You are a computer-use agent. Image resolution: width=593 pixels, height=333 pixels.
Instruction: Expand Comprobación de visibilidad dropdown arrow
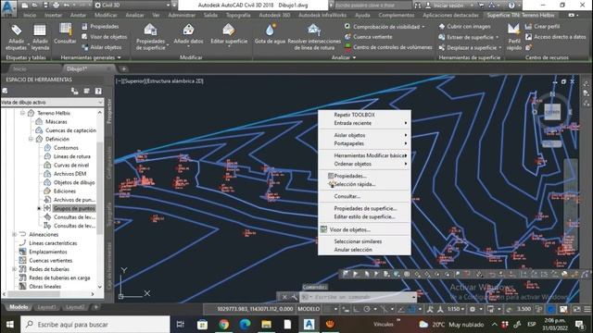coord(423,27)
